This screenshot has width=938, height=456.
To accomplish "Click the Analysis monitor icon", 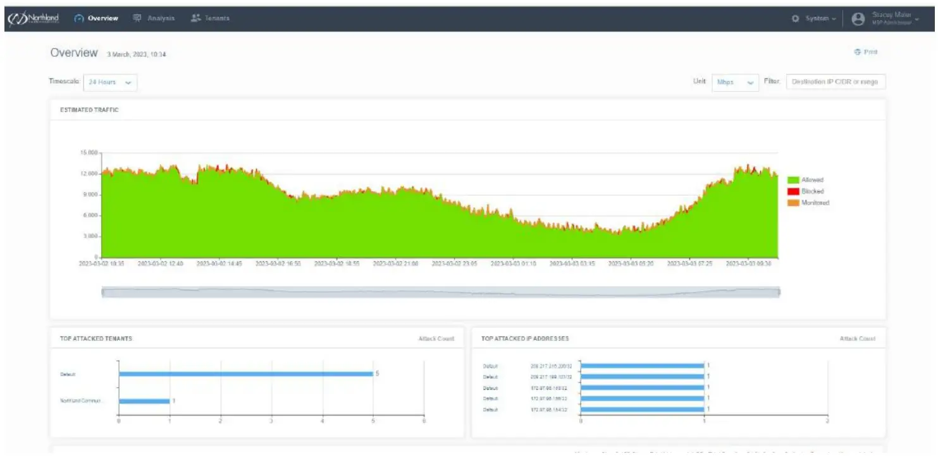I will tap(136, 18).
